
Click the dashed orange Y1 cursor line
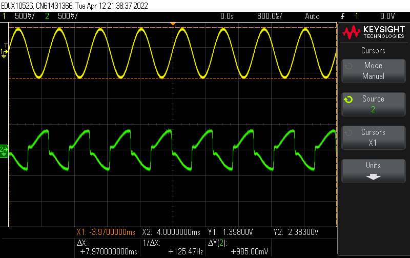(x=205, y=78)
